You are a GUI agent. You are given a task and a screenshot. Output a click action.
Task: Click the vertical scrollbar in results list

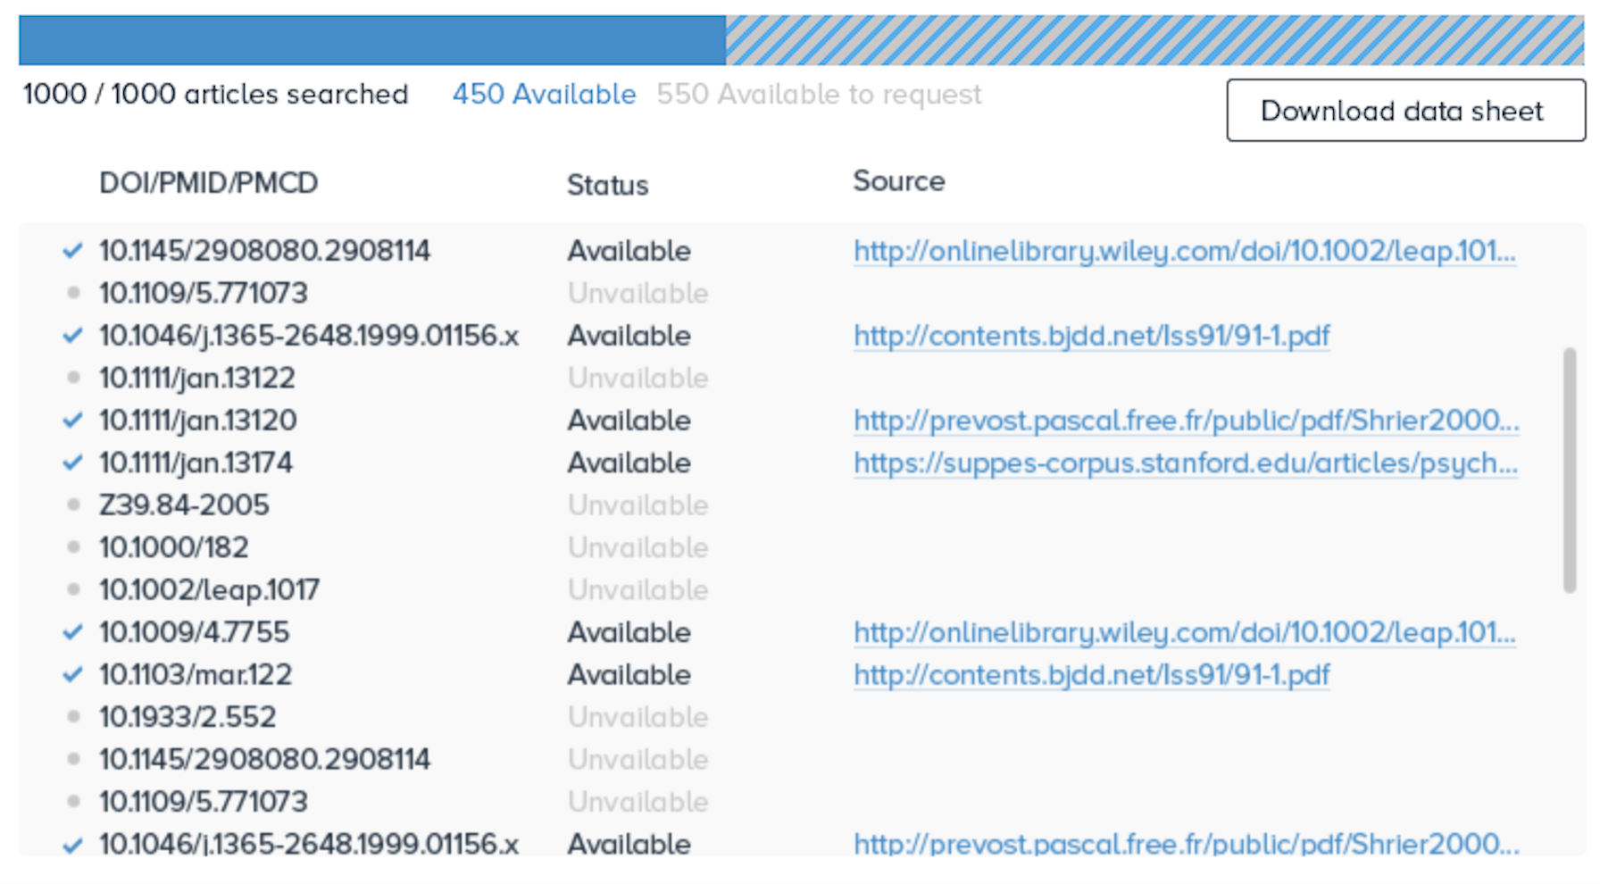1570,471
